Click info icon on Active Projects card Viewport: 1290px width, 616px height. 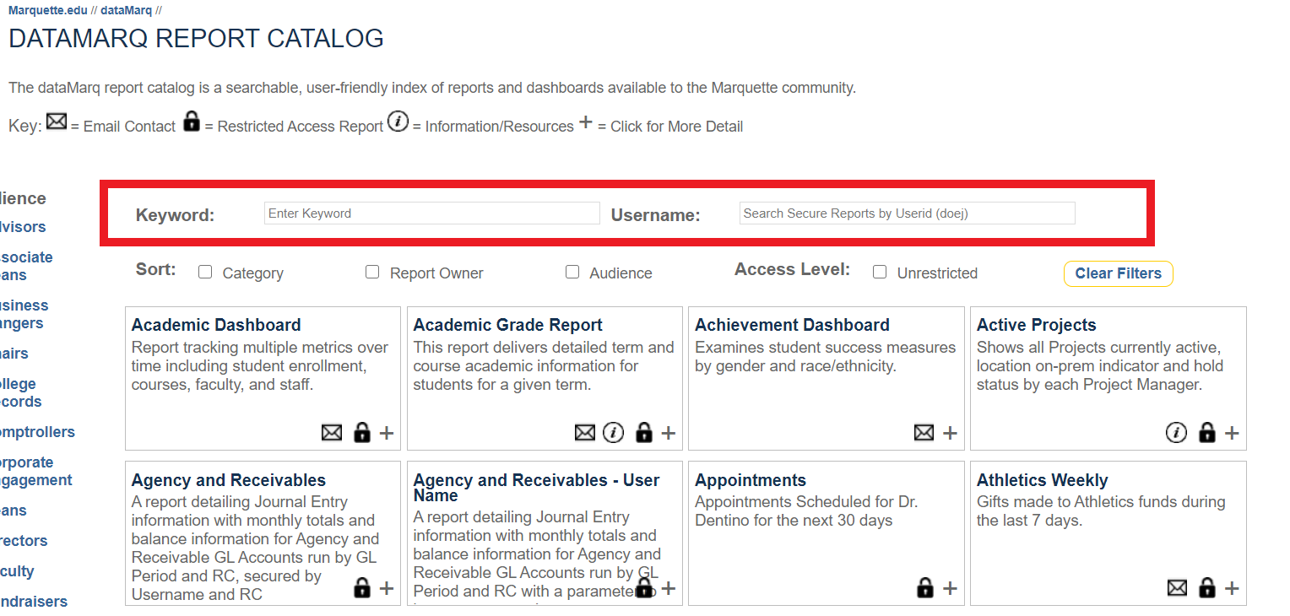pos(1176,433)
